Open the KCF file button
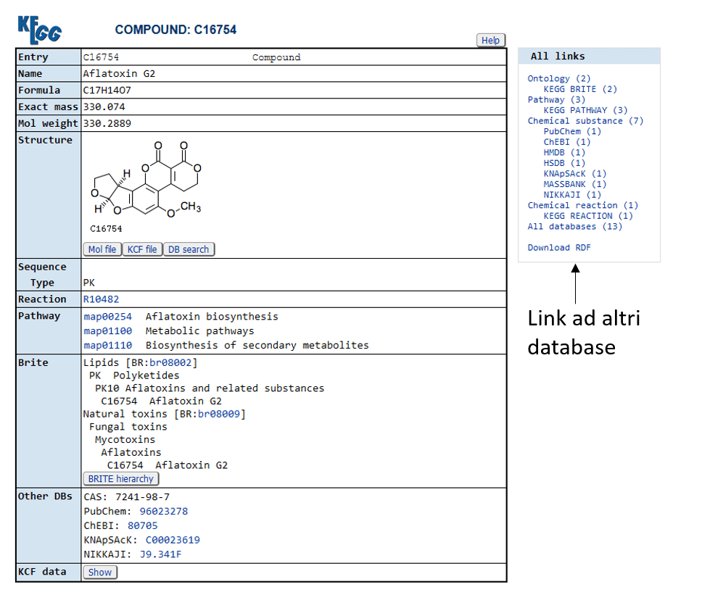Image resolution: width=702 pixels, height=595 pixels. 142,249
